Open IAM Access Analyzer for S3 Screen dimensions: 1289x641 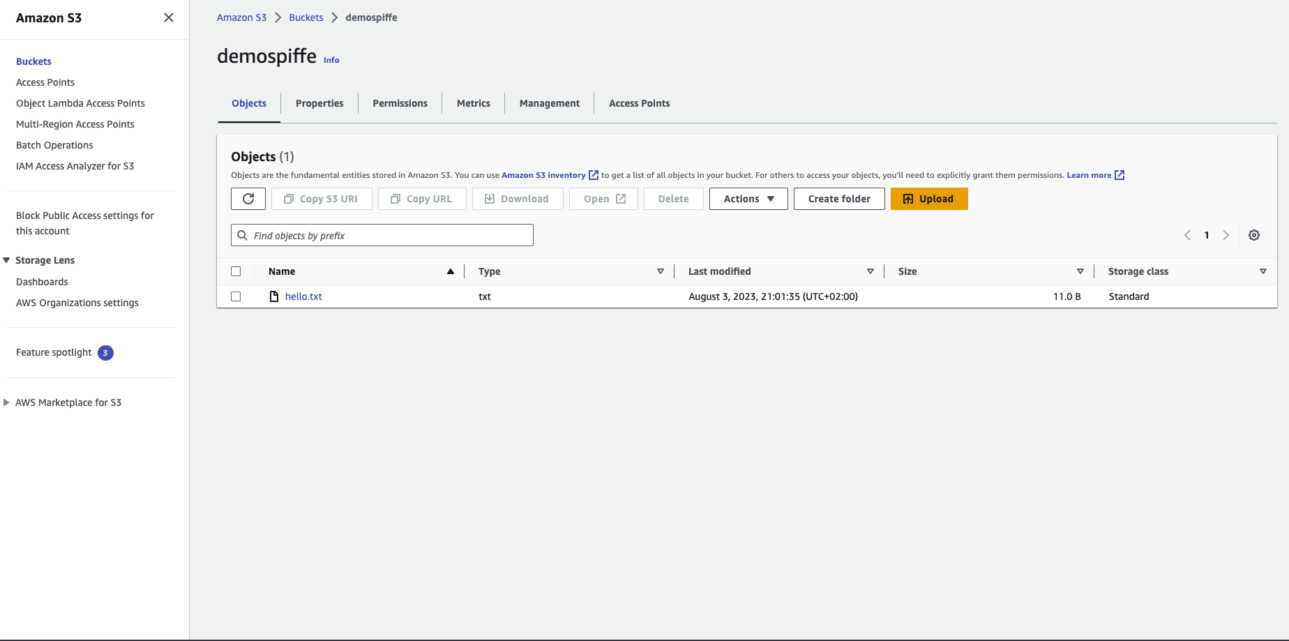tap(75, 166)
